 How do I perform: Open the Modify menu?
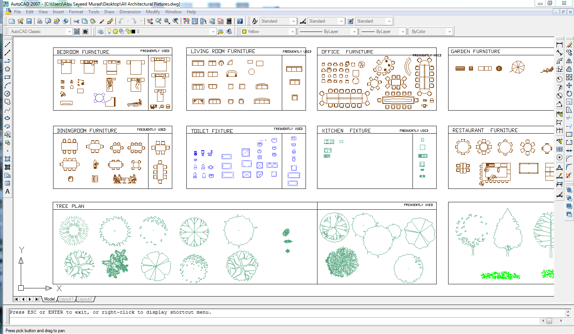(153, 12)
